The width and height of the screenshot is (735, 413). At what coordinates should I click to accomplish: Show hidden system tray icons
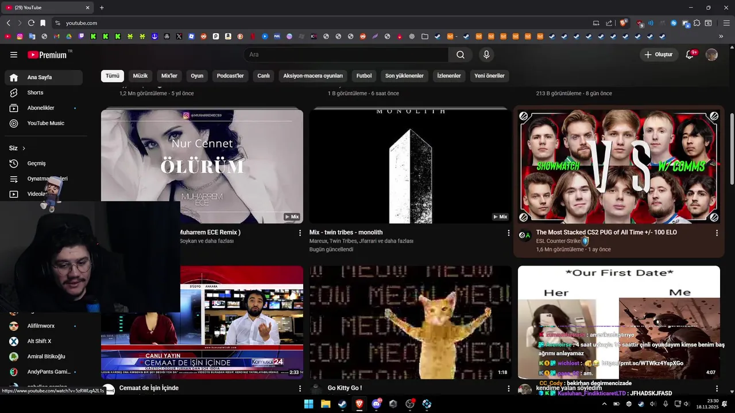[x=604, y=404]
